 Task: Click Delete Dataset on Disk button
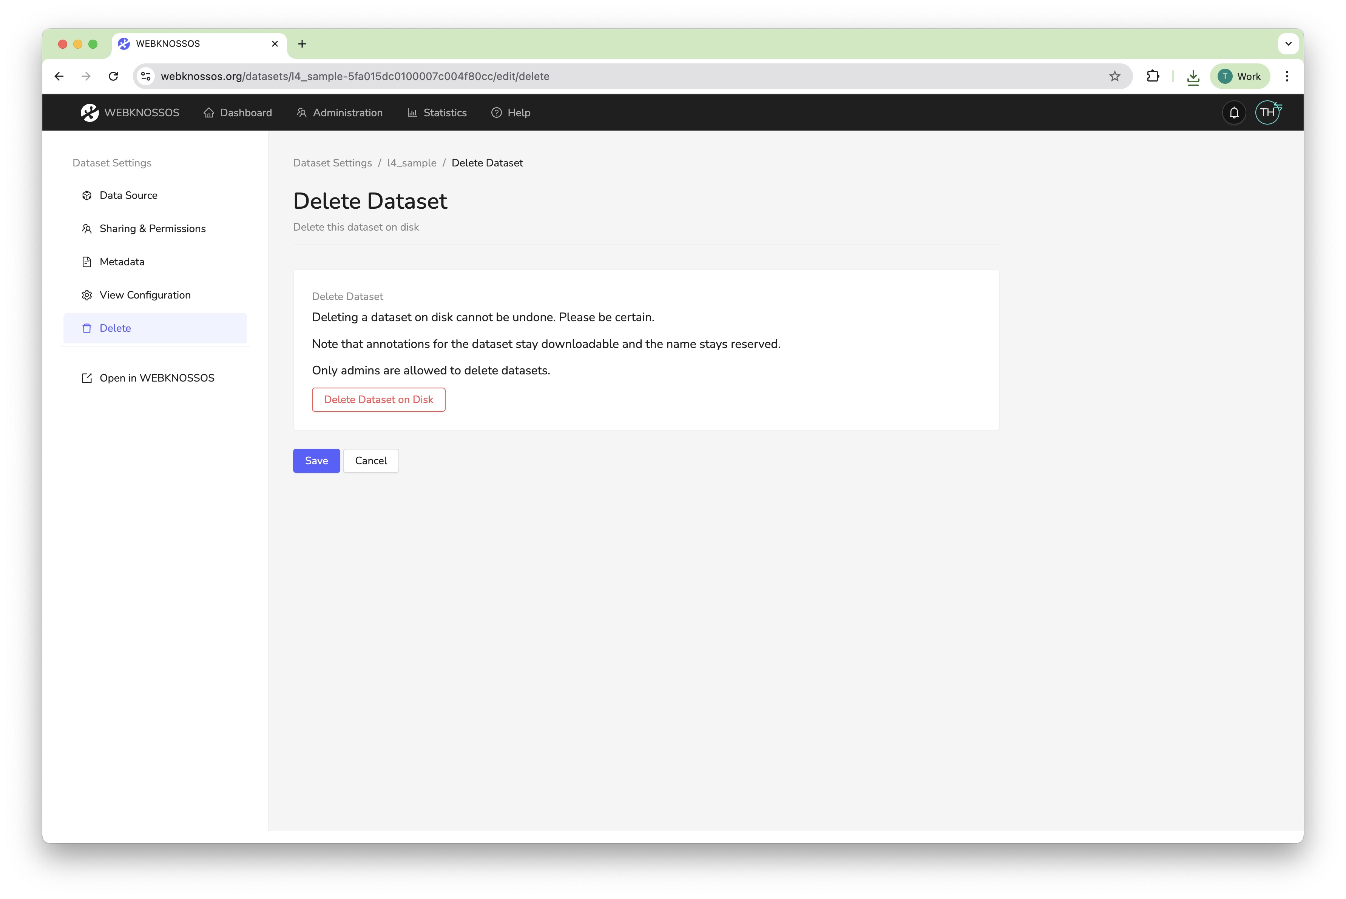[378, 400]
